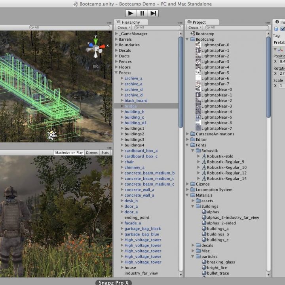
Task: Select the LightmapFar-0 texture thumbnail
Action: point(198,45)
